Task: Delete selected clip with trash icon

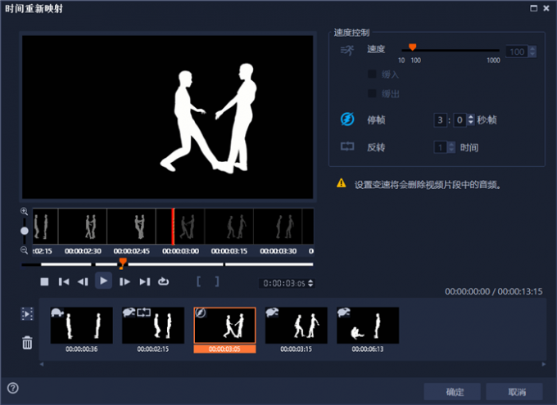Action: coord(27,343)
